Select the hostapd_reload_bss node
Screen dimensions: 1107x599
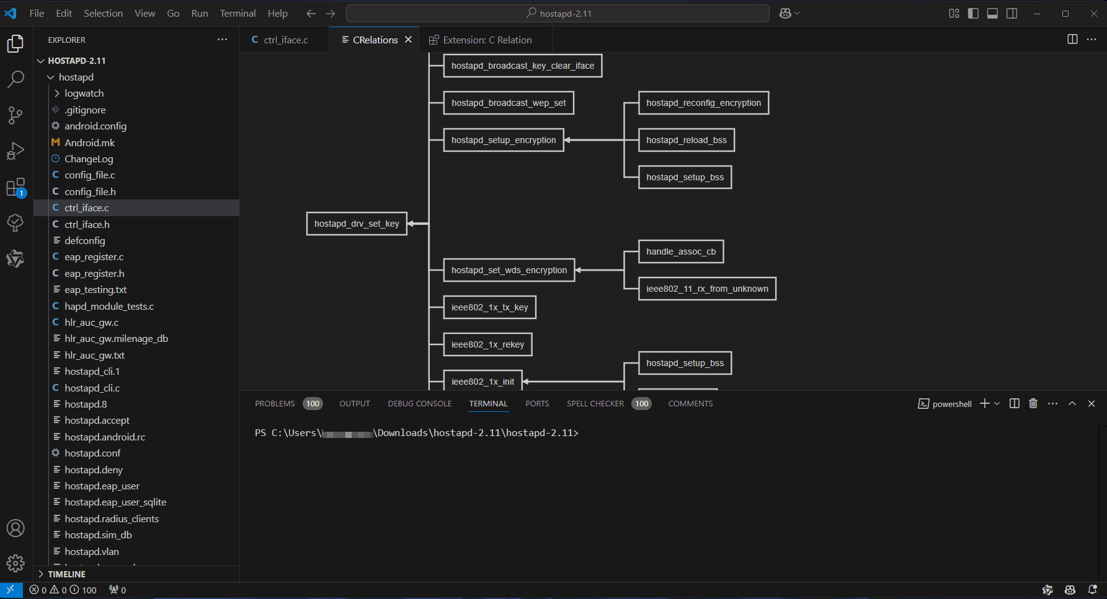coord(687,140)
